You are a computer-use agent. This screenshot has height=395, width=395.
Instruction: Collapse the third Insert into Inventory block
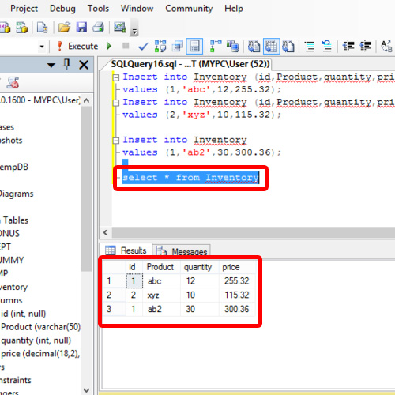pyautogui.click(x=116, y=141)
